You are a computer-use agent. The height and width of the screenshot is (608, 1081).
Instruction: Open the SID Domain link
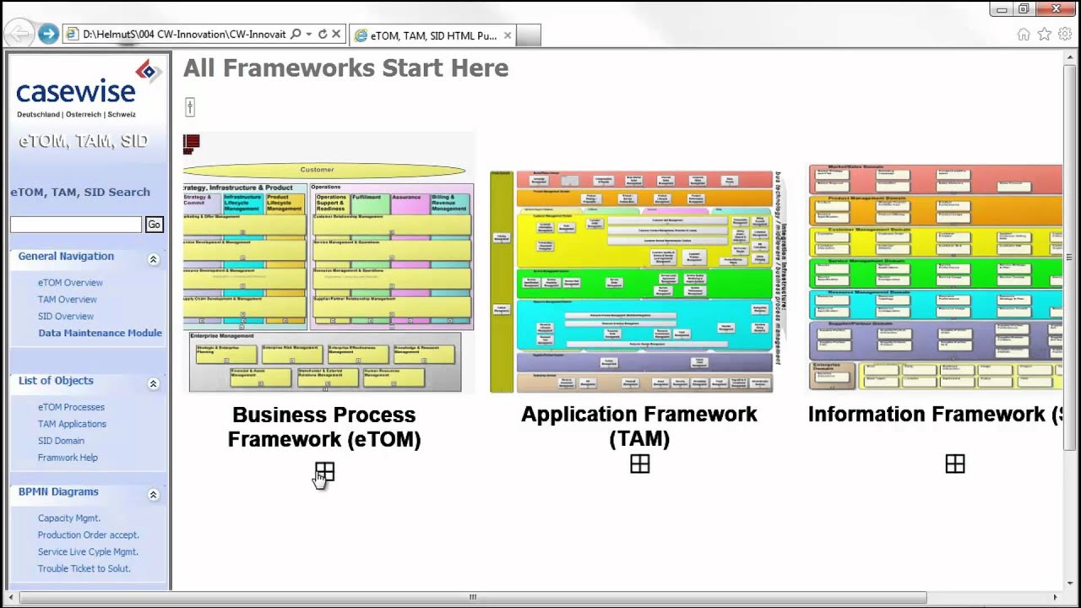(61, 441)
